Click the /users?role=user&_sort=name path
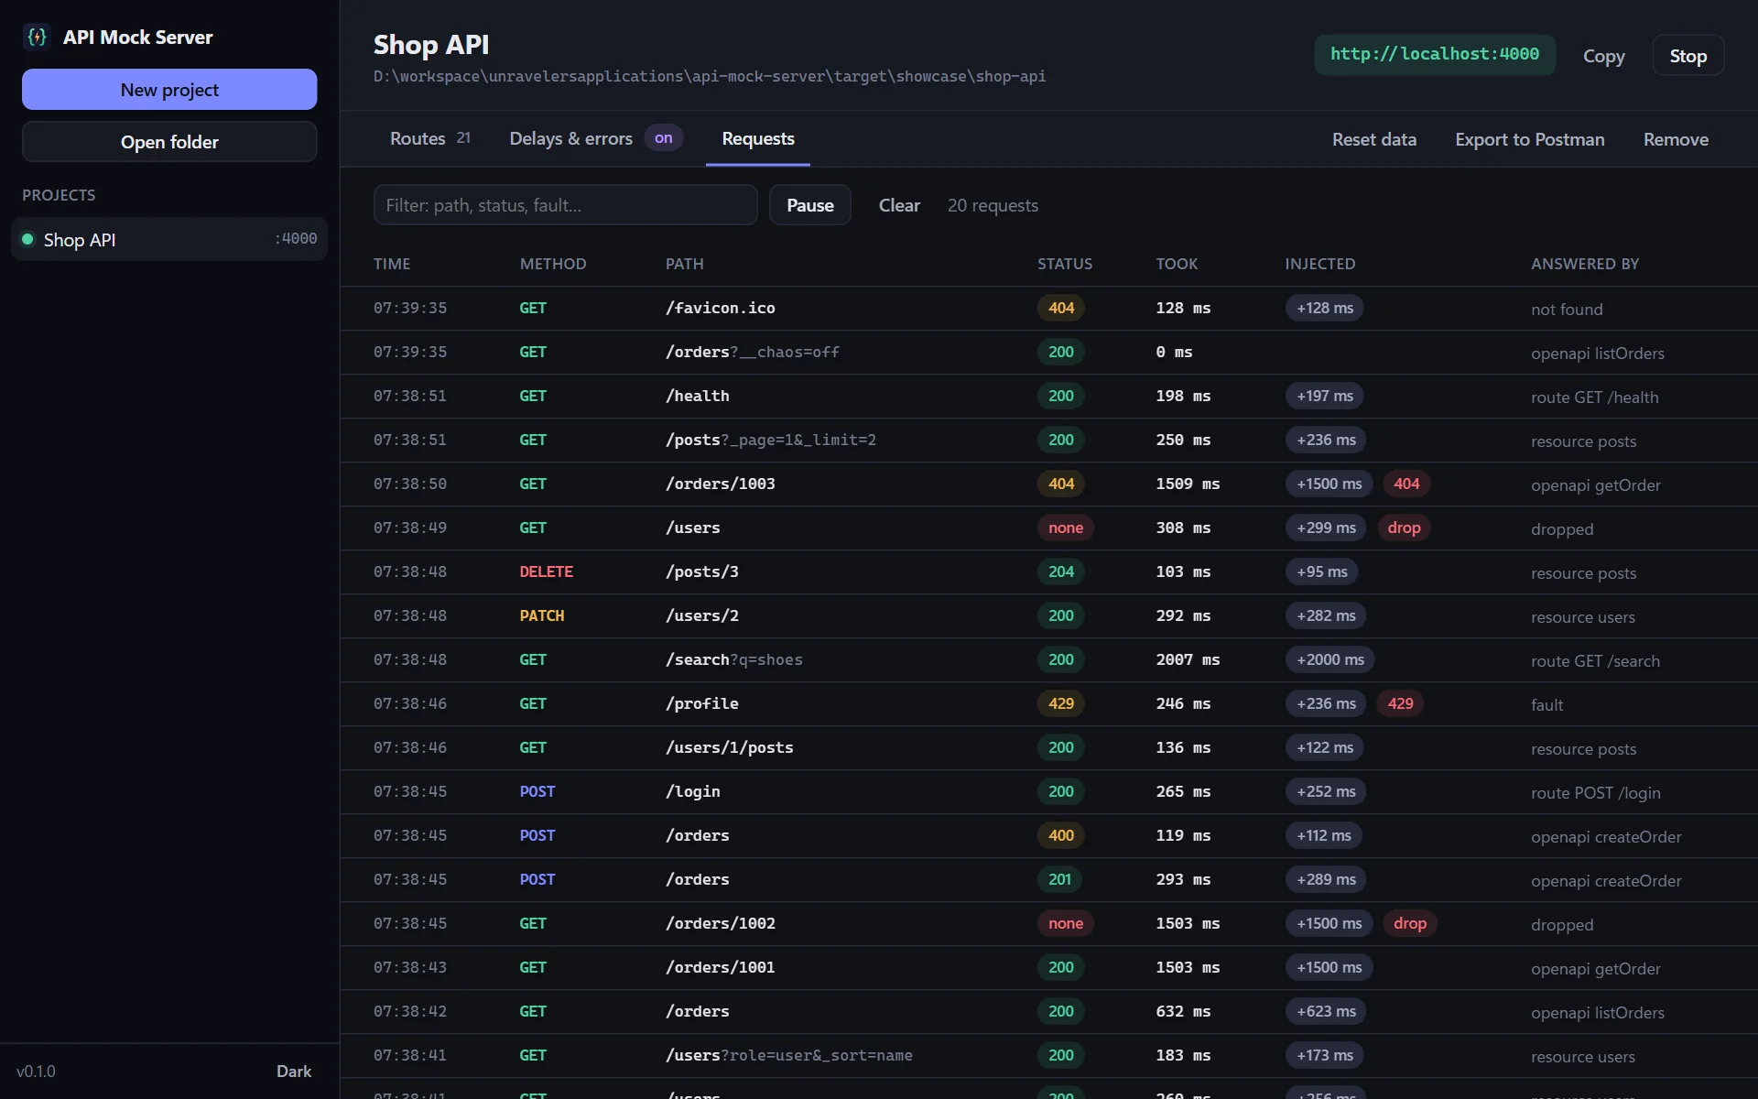This screenshot has width=1758, height=1099. pyautogui.click(x=789, y=1055)
